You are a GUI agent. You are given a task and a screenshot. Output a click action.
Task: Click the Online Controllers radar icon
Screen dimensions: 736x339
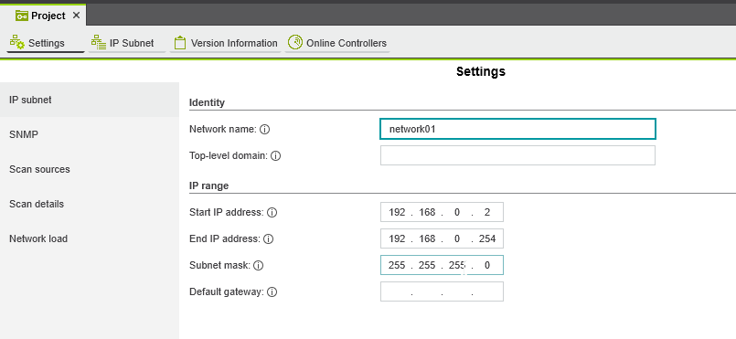coord(295,42)
